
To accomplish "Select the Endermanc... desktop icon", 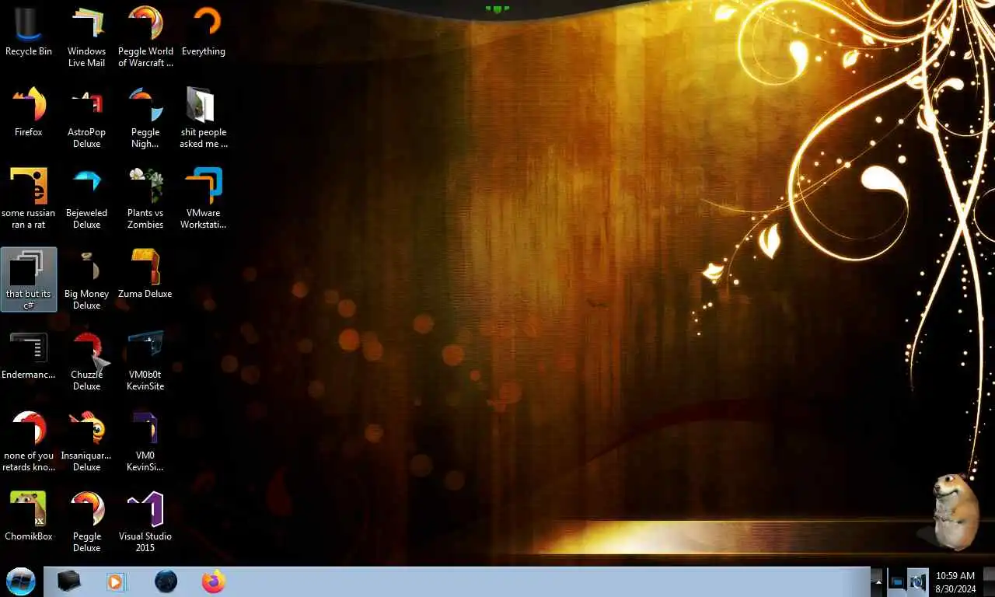I will pyautogui.click(x=29, y=355).
